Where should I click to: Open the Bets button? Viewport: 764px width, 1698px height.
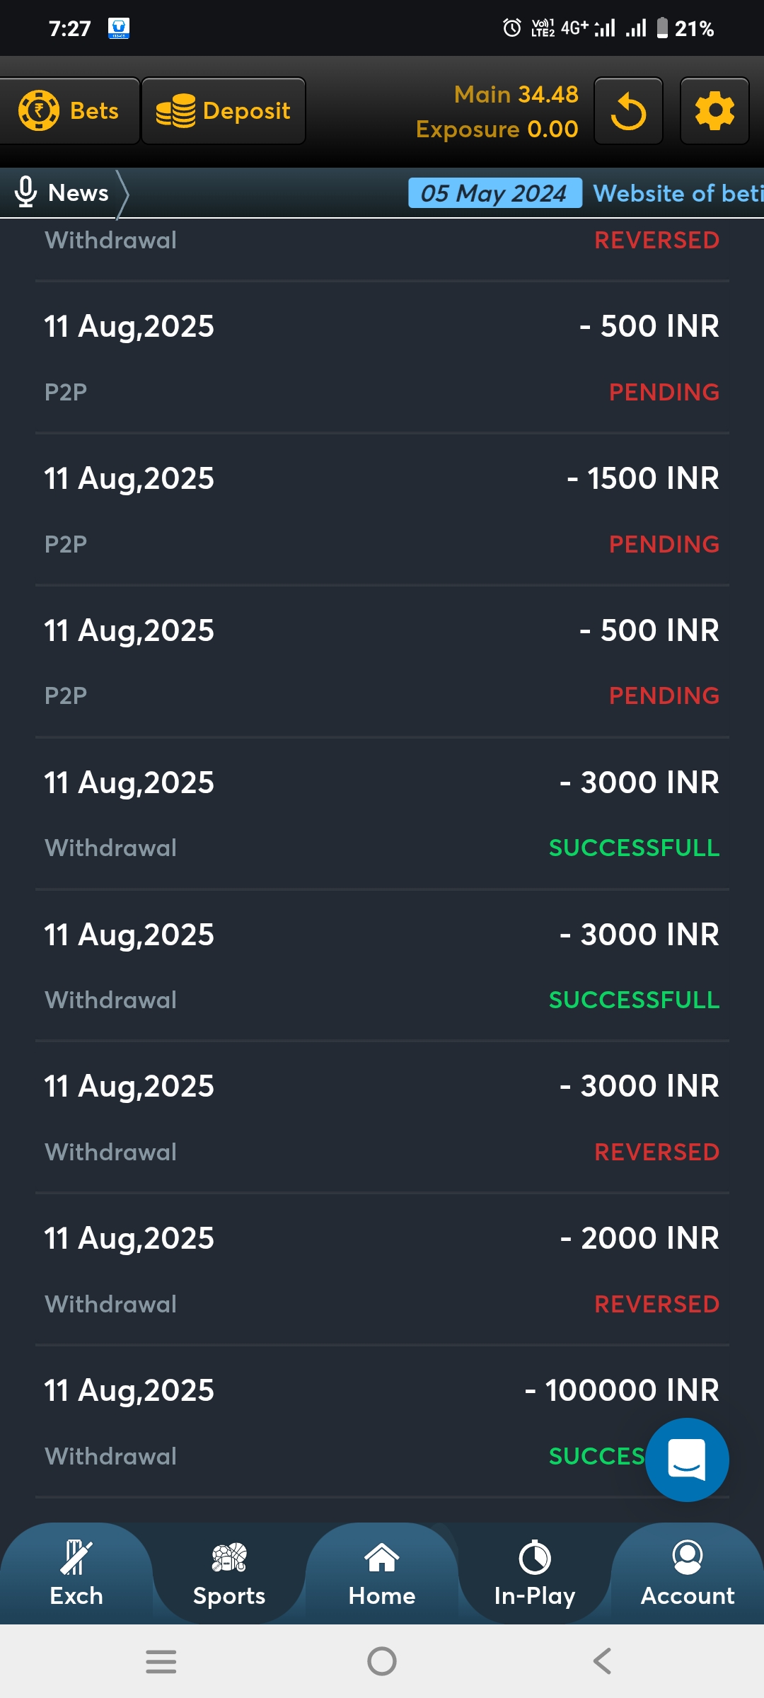69,111
